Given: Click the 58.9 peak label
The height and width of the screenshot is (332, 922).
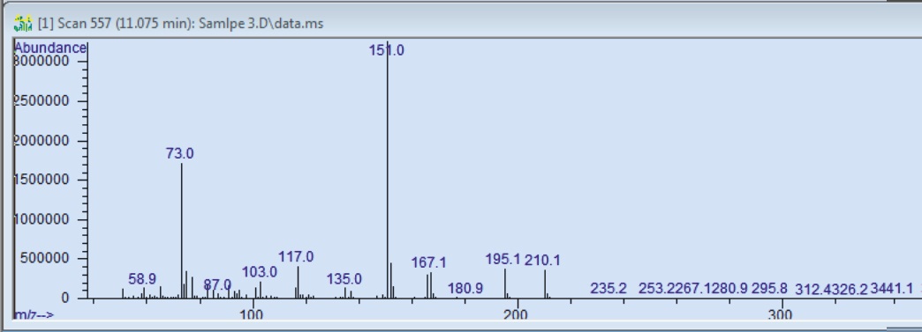Looking at the screenshot, I should pyautogui.click(x=142, y=279).
